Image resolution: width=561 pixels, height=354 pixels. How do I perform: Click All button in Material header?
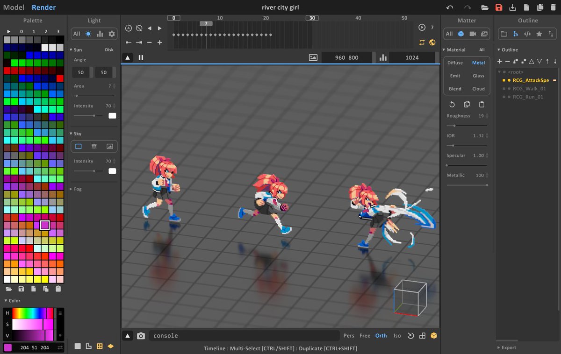pyautogui.click(x=482, y=50)
